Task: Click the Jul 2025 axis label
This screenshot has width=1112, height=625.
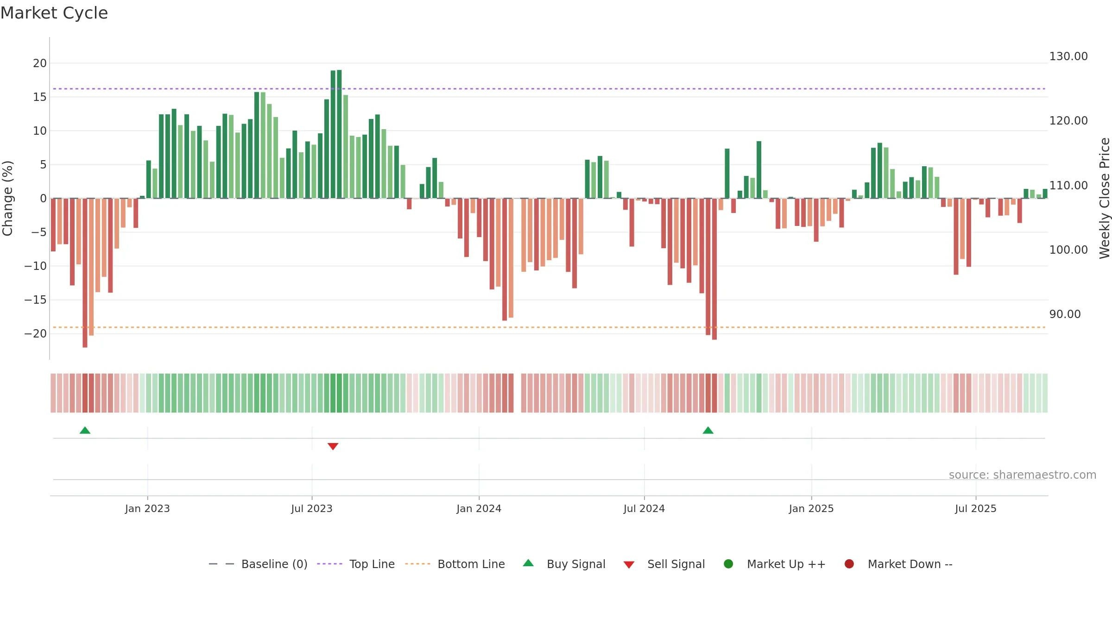Action: (976, 509)
